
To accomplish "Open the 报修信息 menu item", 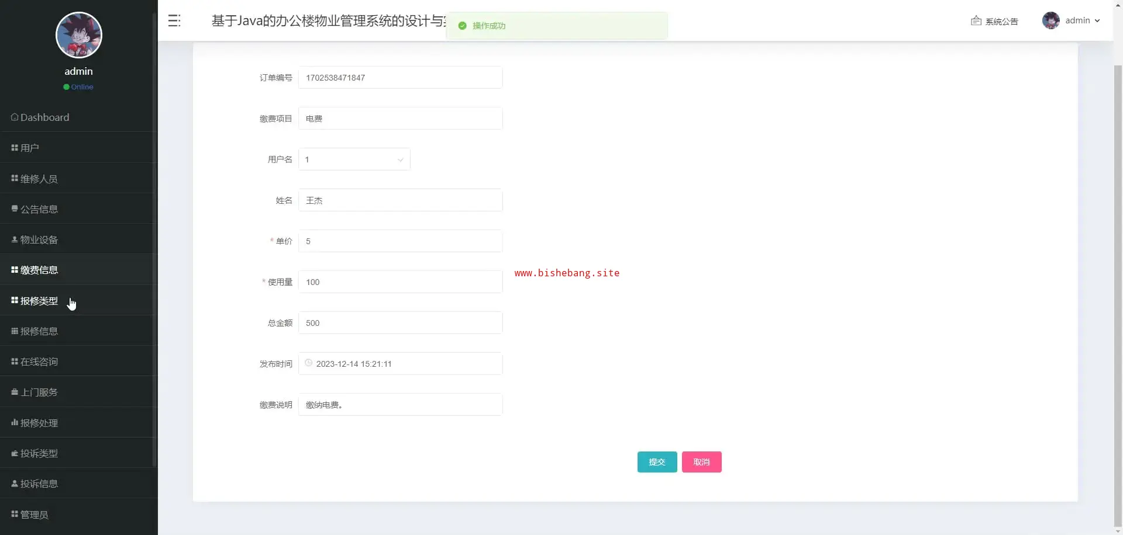I will pyautogui.click(x=79, y=331).
